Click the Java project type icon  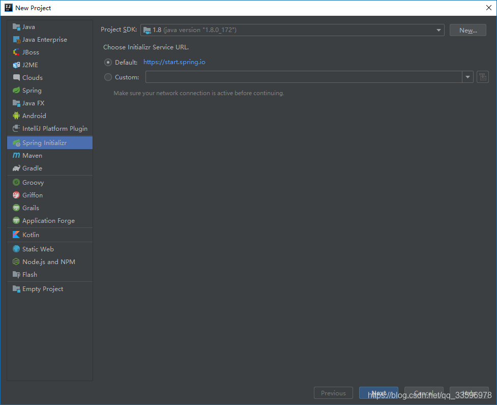click(x=16, y=26)
